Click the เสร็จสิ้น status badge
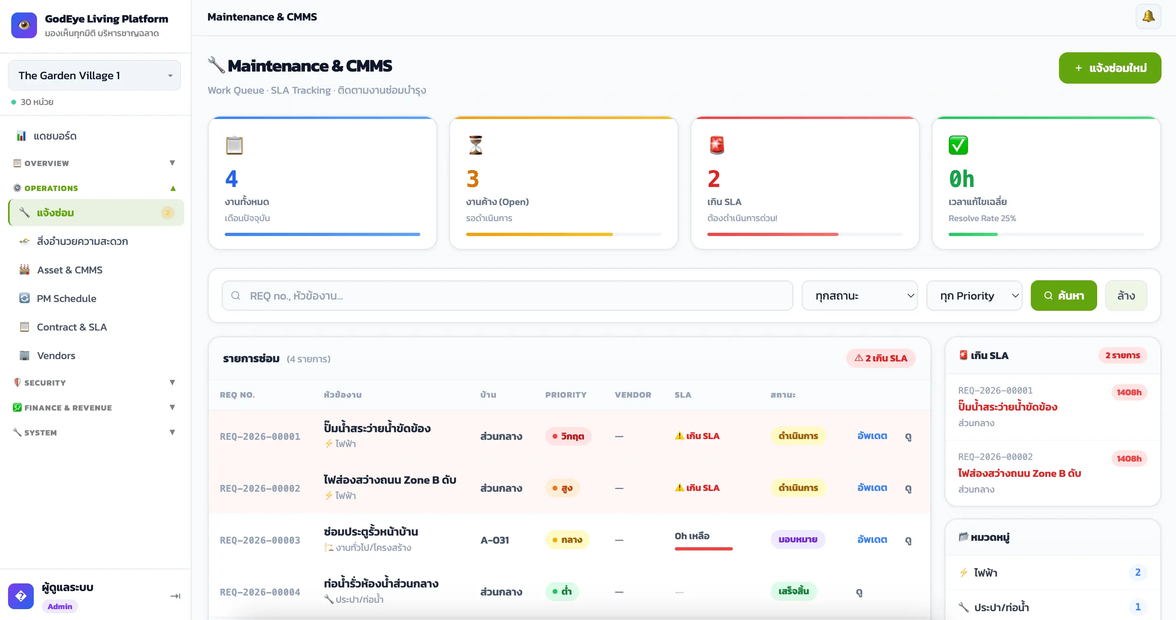This screenshot has width=1176, height=620. click(x=794, y=592)
